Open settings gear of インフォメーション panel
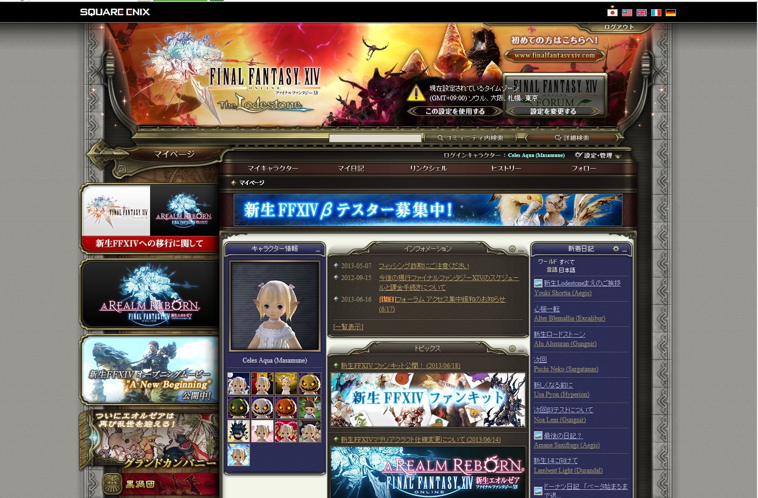 coord(512,249)
